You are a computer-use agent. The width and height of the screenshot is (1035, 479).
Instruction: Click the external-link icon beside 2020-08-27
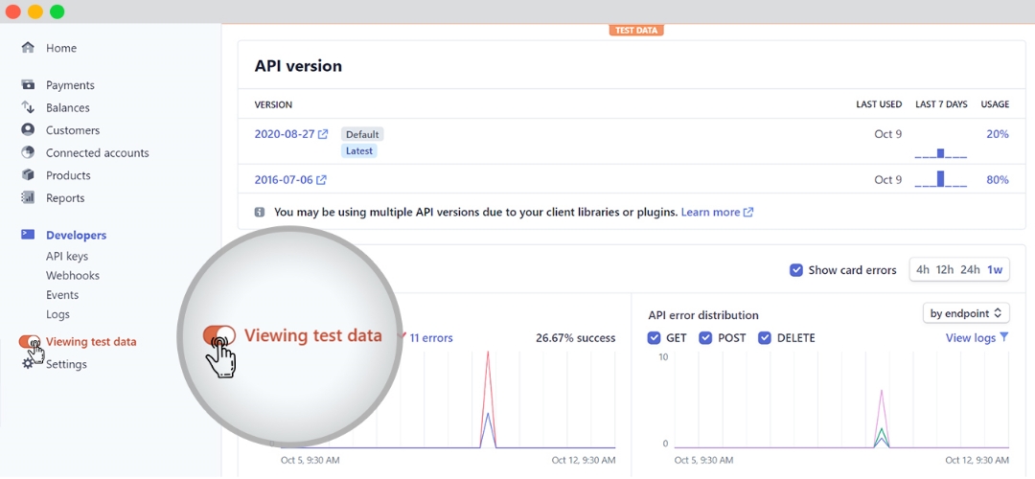point(323,134)
